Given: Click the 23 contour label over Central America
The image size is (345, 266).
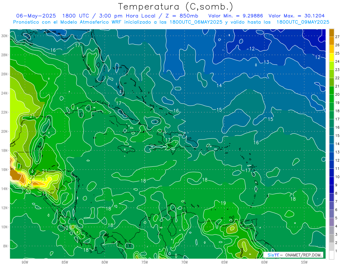Looking at the screenshot, I should click(x=45, y=180).
